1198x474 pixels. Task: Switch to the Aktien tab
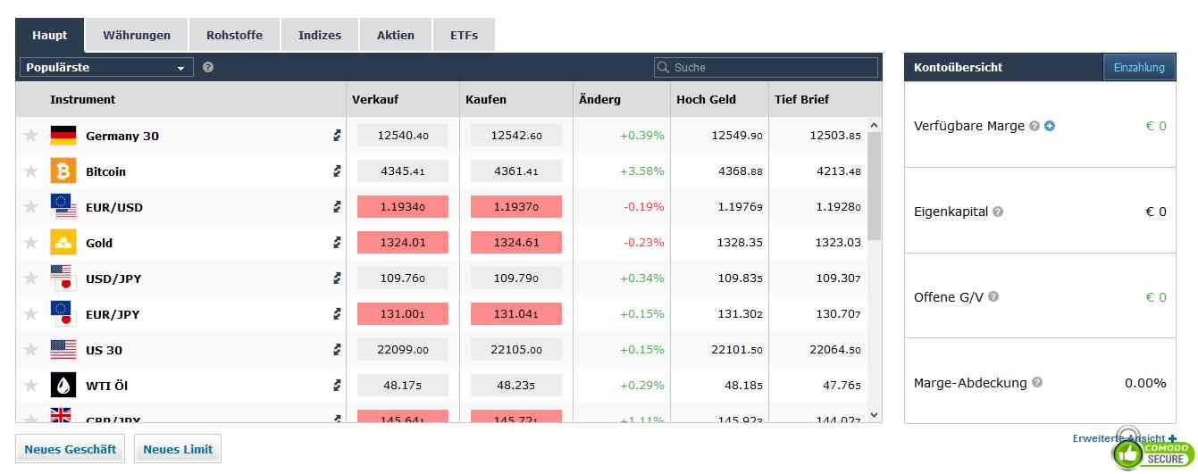pyautogui.click(x=396, y=36)
